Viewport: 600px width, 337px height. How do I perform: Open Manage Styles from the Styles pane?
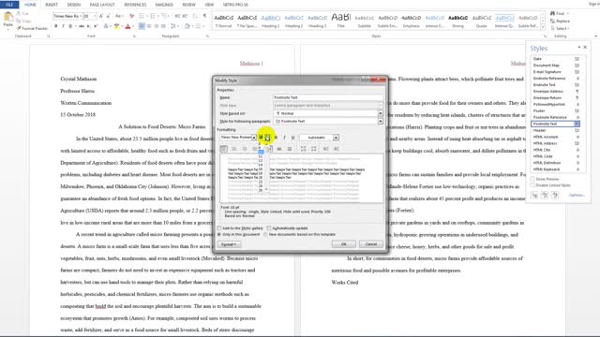pos(554,195)
